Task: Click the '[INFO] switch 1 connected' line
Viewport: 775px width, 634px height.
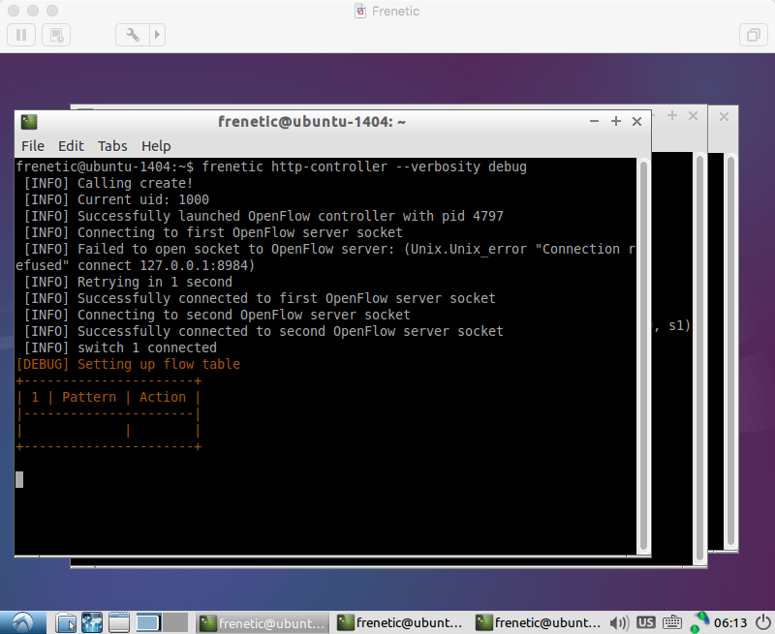Action: pos(120,347)
